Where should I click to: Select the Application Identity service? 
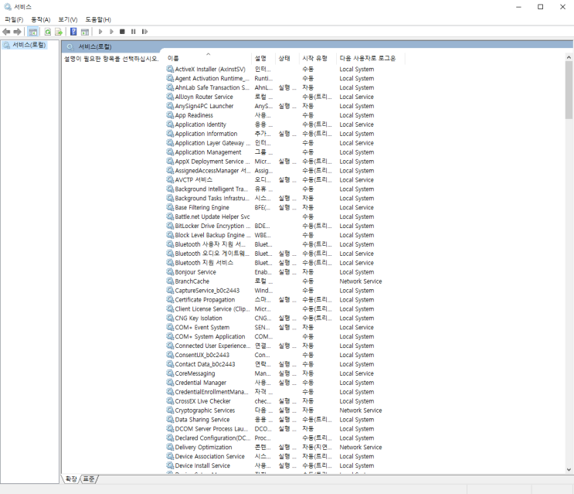[x=285, y=124]
